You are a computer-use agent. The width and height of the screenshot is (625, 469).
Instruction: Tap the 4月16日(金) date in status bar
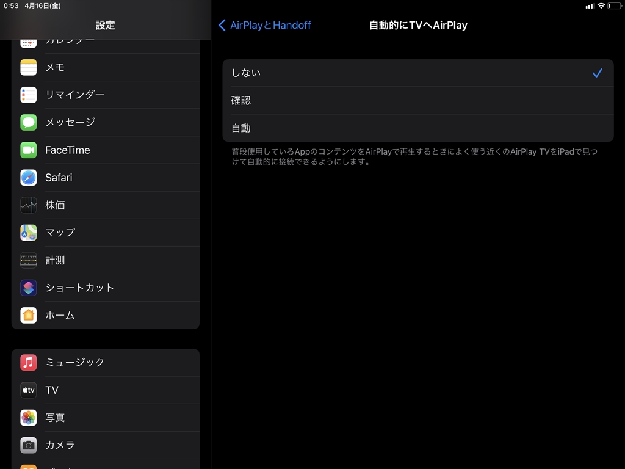click(43, 5)
